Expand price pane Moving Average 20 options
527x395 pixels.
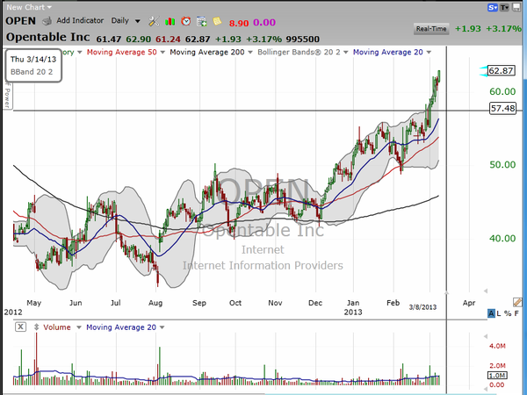point(429,52)
